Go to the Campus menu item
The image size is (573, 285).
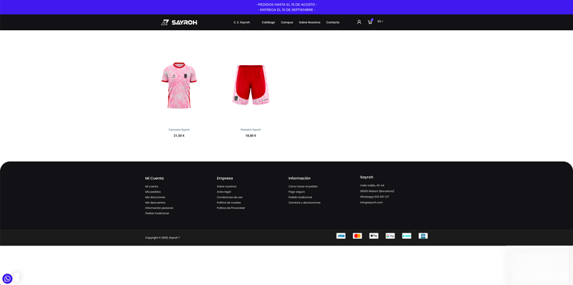[x=287, y=22]
